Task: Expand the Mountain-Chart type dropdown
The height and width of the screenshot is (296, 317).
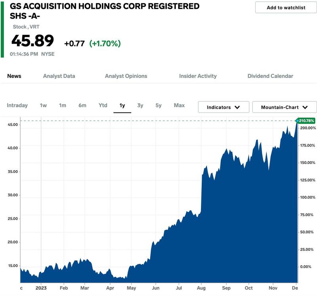Action: (x=285, y=107)
